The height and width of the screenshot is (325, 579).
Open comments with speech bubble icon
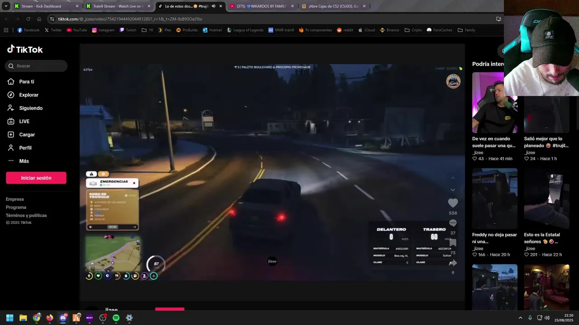(453, 223)
